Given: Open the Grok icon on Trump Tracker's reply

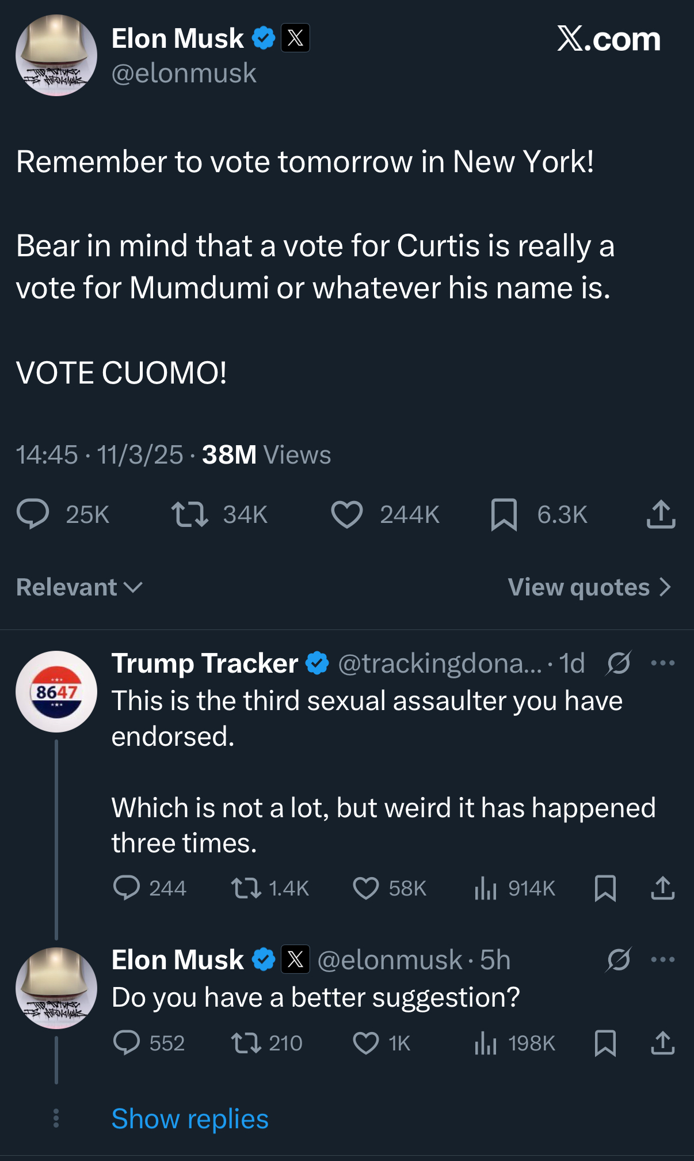Looking at the screenshot, I should click(619, 663).
